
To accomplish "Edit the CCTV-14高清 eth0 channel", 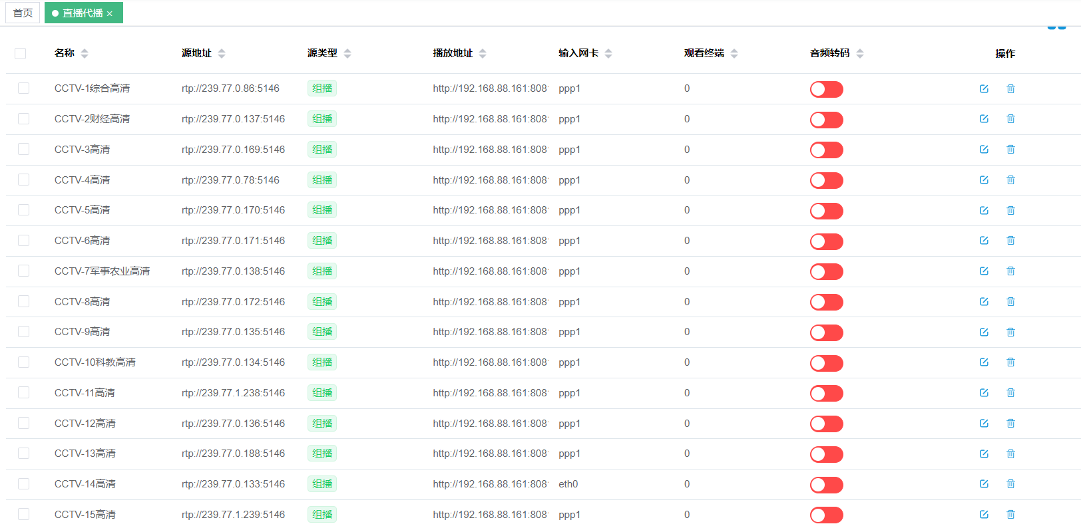I will pyautogui.click(x=984, y=484).
